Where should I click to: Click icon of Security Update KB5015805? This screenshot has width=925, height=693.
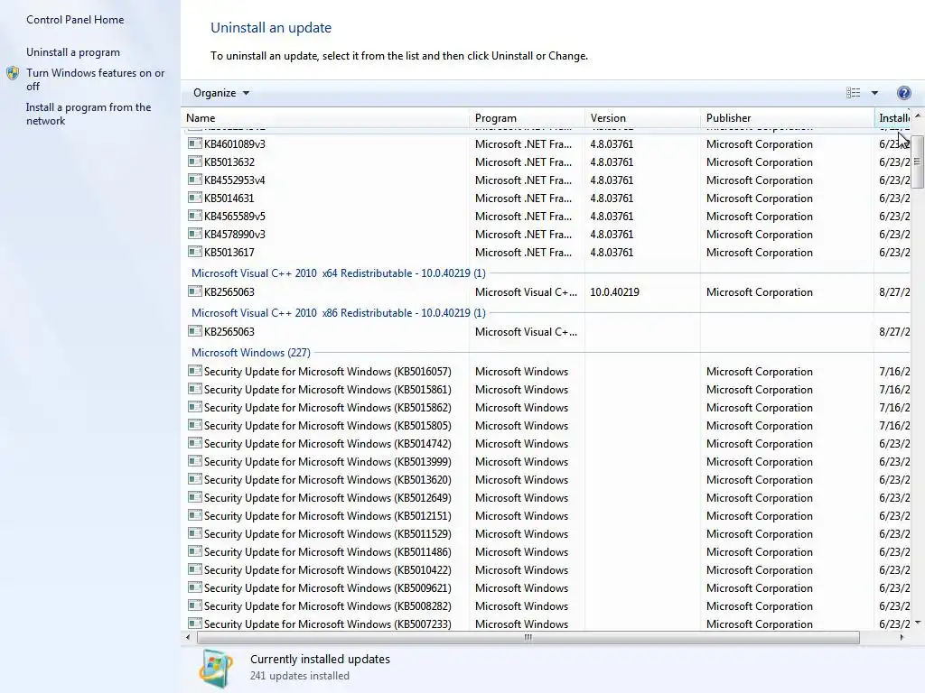(x=195, y=425)
